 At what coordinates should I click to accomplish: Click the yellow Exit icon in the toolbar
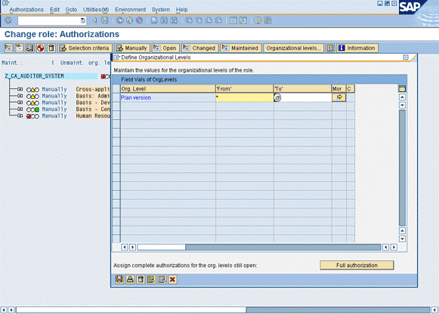[x=129, y=20]
